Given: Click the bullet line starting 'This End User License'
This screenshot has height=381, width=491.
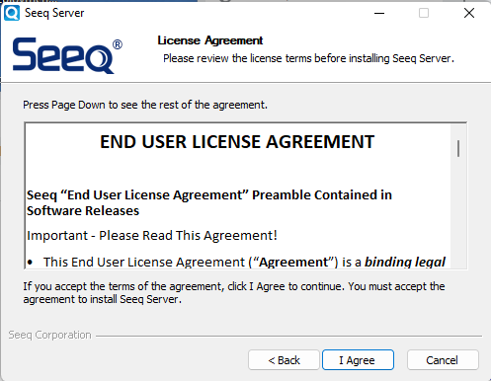Looking at the screenshot, I should coord(236,263).
